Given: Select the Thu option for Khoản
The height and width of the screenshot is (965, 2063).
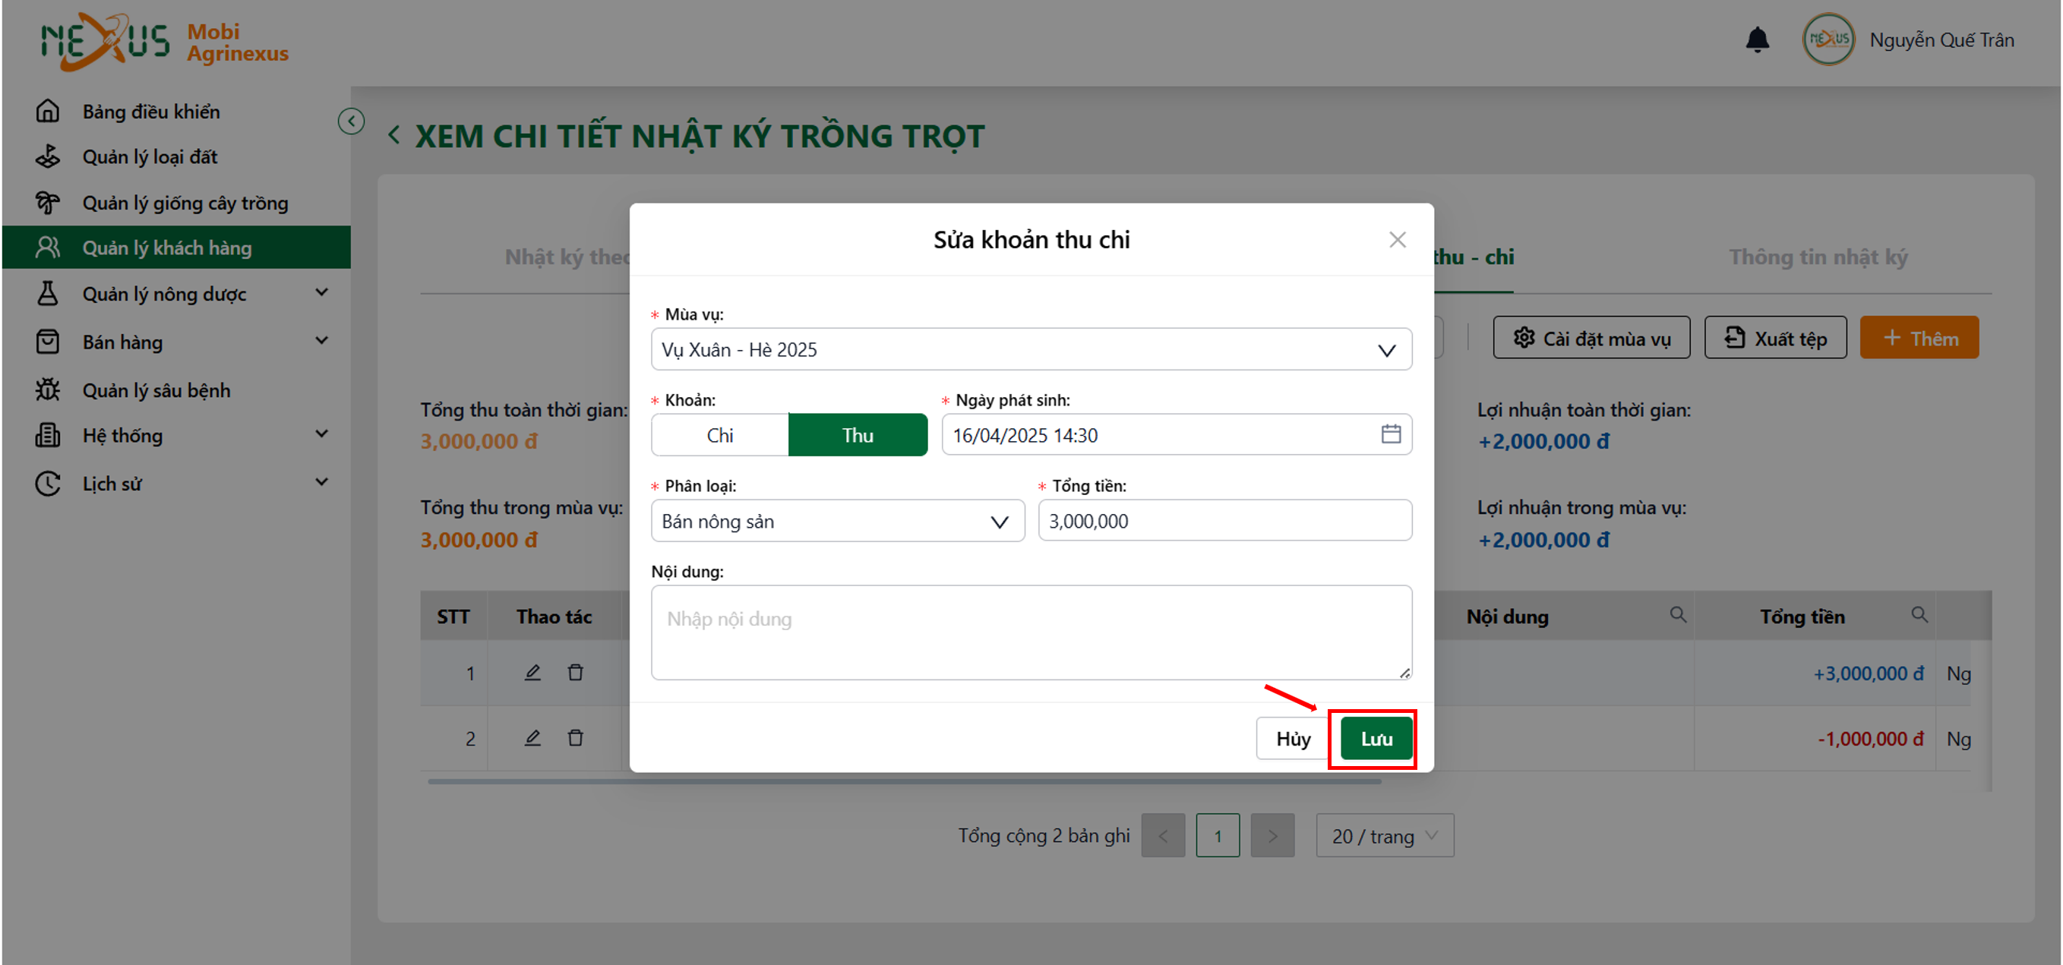Looking at the screenshot, I should 858,435.
